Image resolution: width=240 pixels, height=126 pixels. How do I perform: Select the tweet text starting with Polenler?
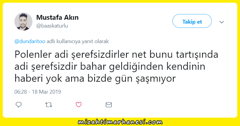[116, 66]
